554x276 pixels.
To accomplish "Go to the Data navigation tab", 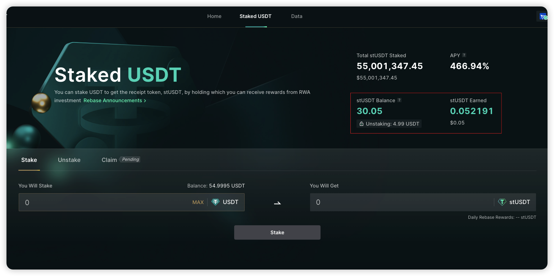I will [297, 16].
